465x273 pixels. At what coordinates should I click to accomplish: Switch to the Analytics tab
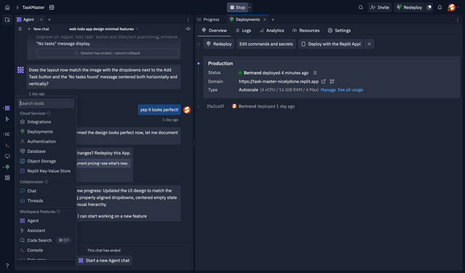pos(271,31)
